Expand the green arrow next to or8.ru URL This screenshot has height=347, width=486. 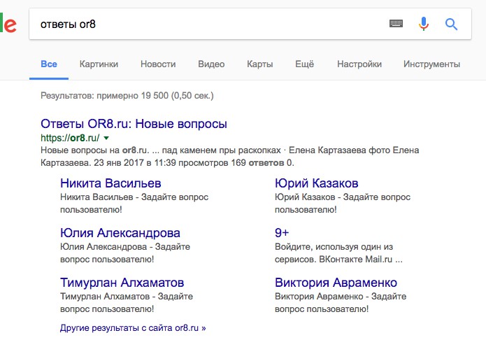pos(106,138)
